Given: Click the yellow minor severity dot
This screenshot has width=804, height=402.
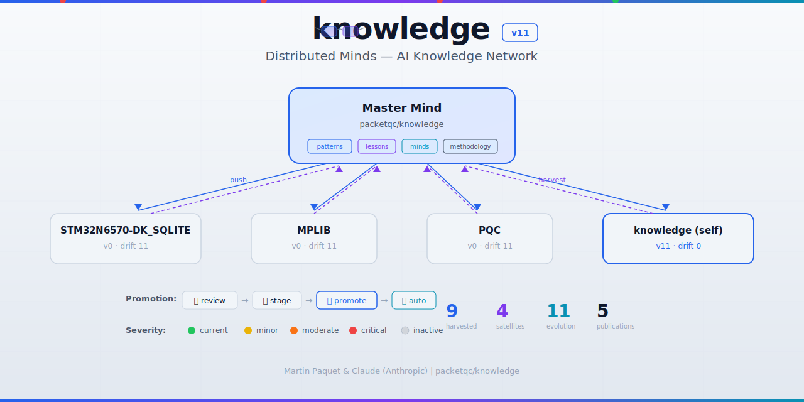Looking at the screenshot, I should tap(248, 330).
